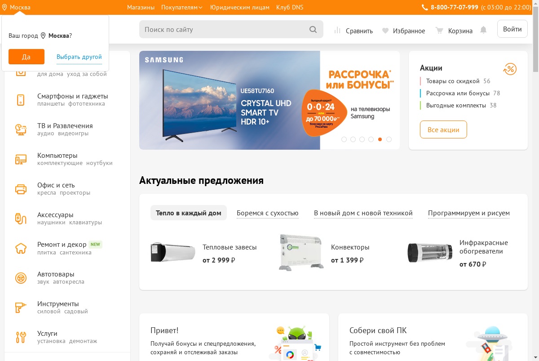Screen dimensions: 539x361
Task: Open the Клуб DNS menu item
Action: (290, 7)
